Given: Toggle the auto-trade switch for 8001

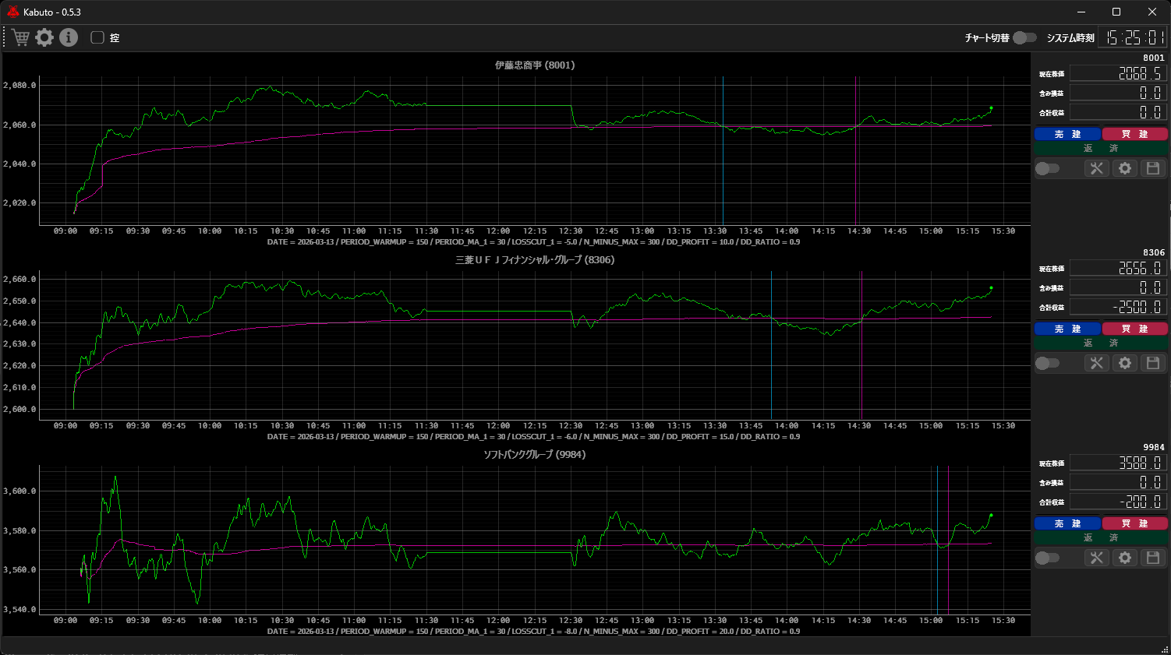Looking at the screenshot, I should [1047, 168].
